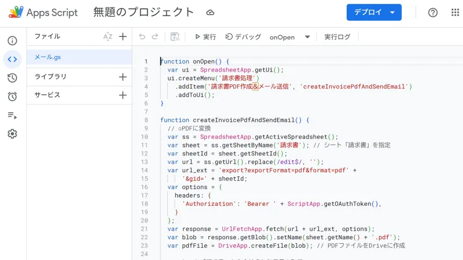Click 'var pdfFile = DriveApp.createFile' line
The image size is (463, 260).
pos(286,246)
